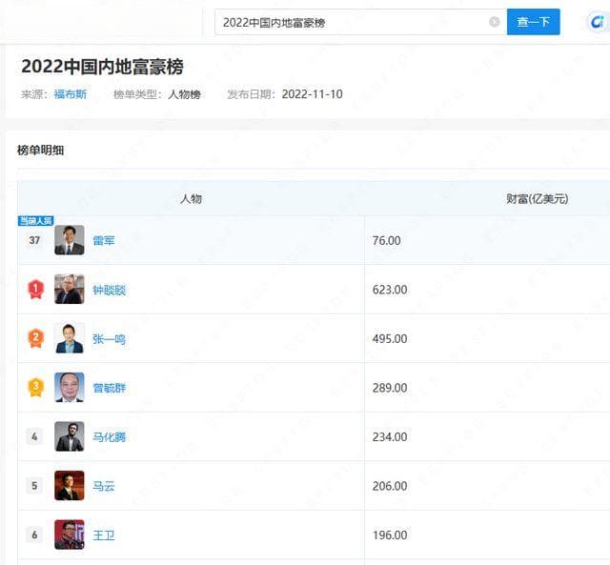Clear the search box text
Screen dimensions: 610x565
494,22
